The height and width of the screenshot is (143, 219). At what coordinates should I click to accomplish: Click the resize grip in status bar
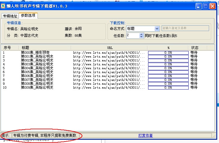(x=214, y=136)
